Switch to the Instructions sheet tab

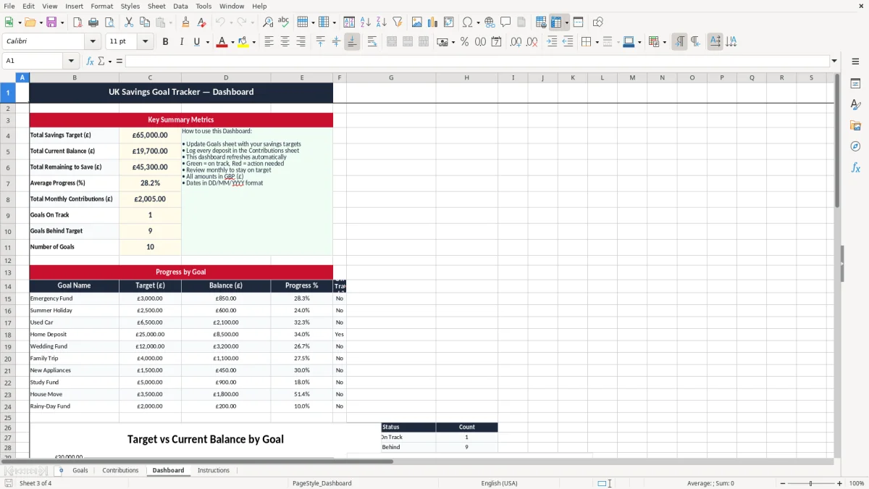[x=214, y=470]
